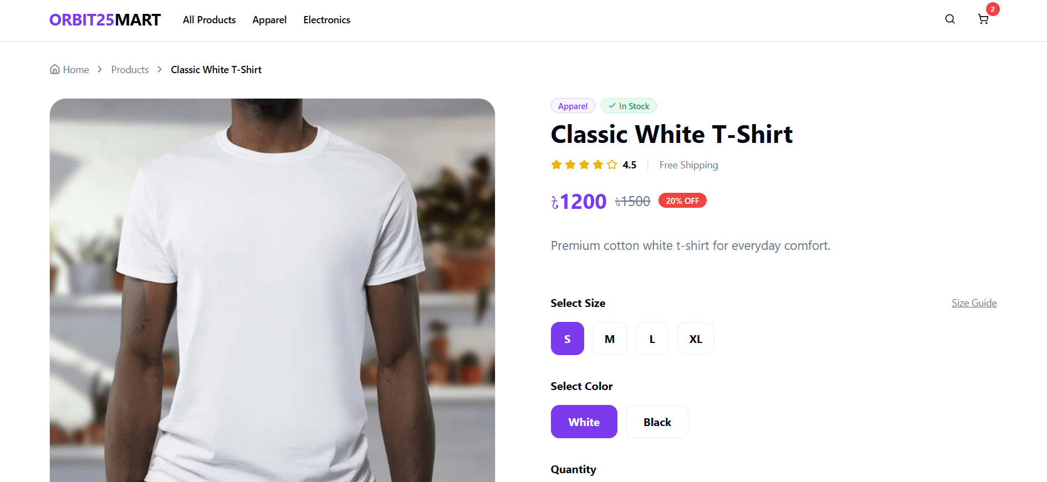Expand the breadcrumb chevron after Home
Image resolution: width=1047 pixels, height=482 pixels.
[x=100, y=69]
